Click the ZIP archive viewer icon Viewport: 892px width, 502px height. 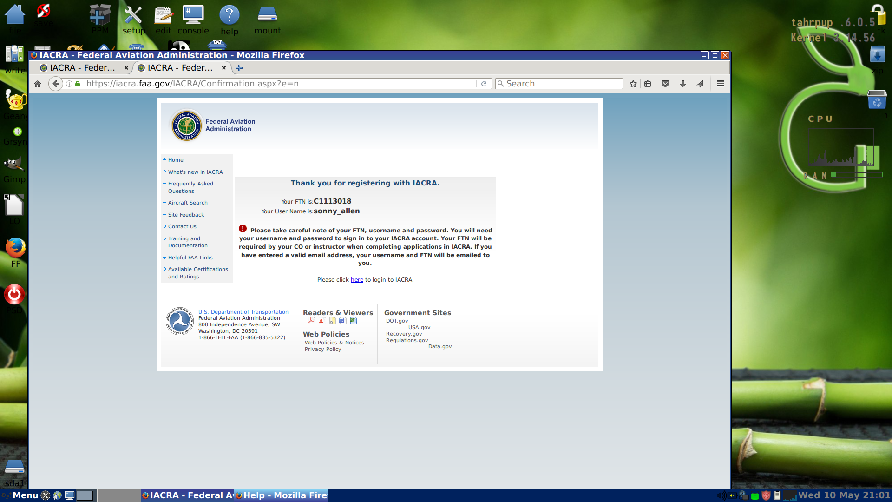click(x=333, y=320)
